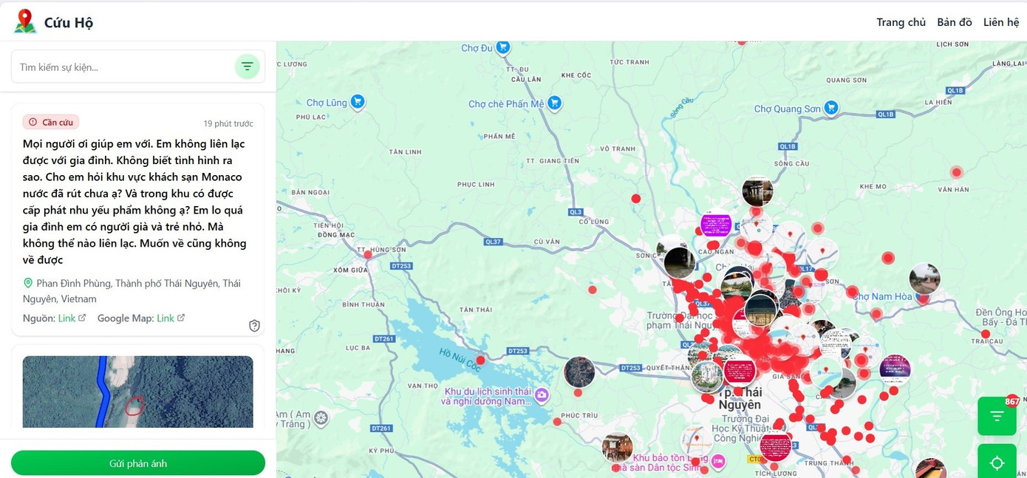Screen dimensions: 1027x478
Task: Go to the Bản đồ page
Action: (x=955, y=22)
